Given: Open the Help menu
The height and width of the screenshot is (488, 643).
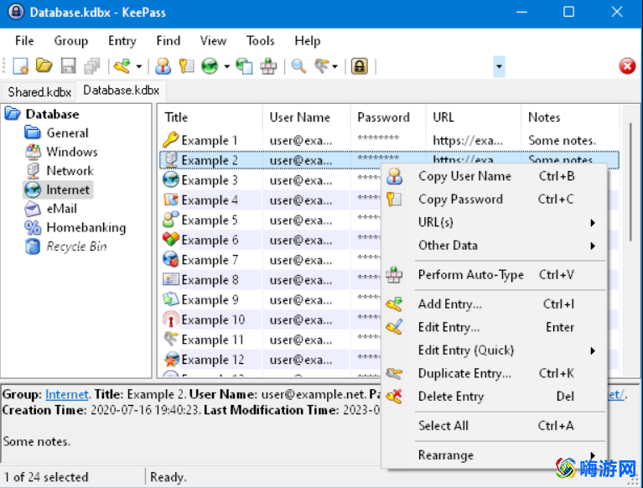Looking at the screenshot, I should coord(308,40).
